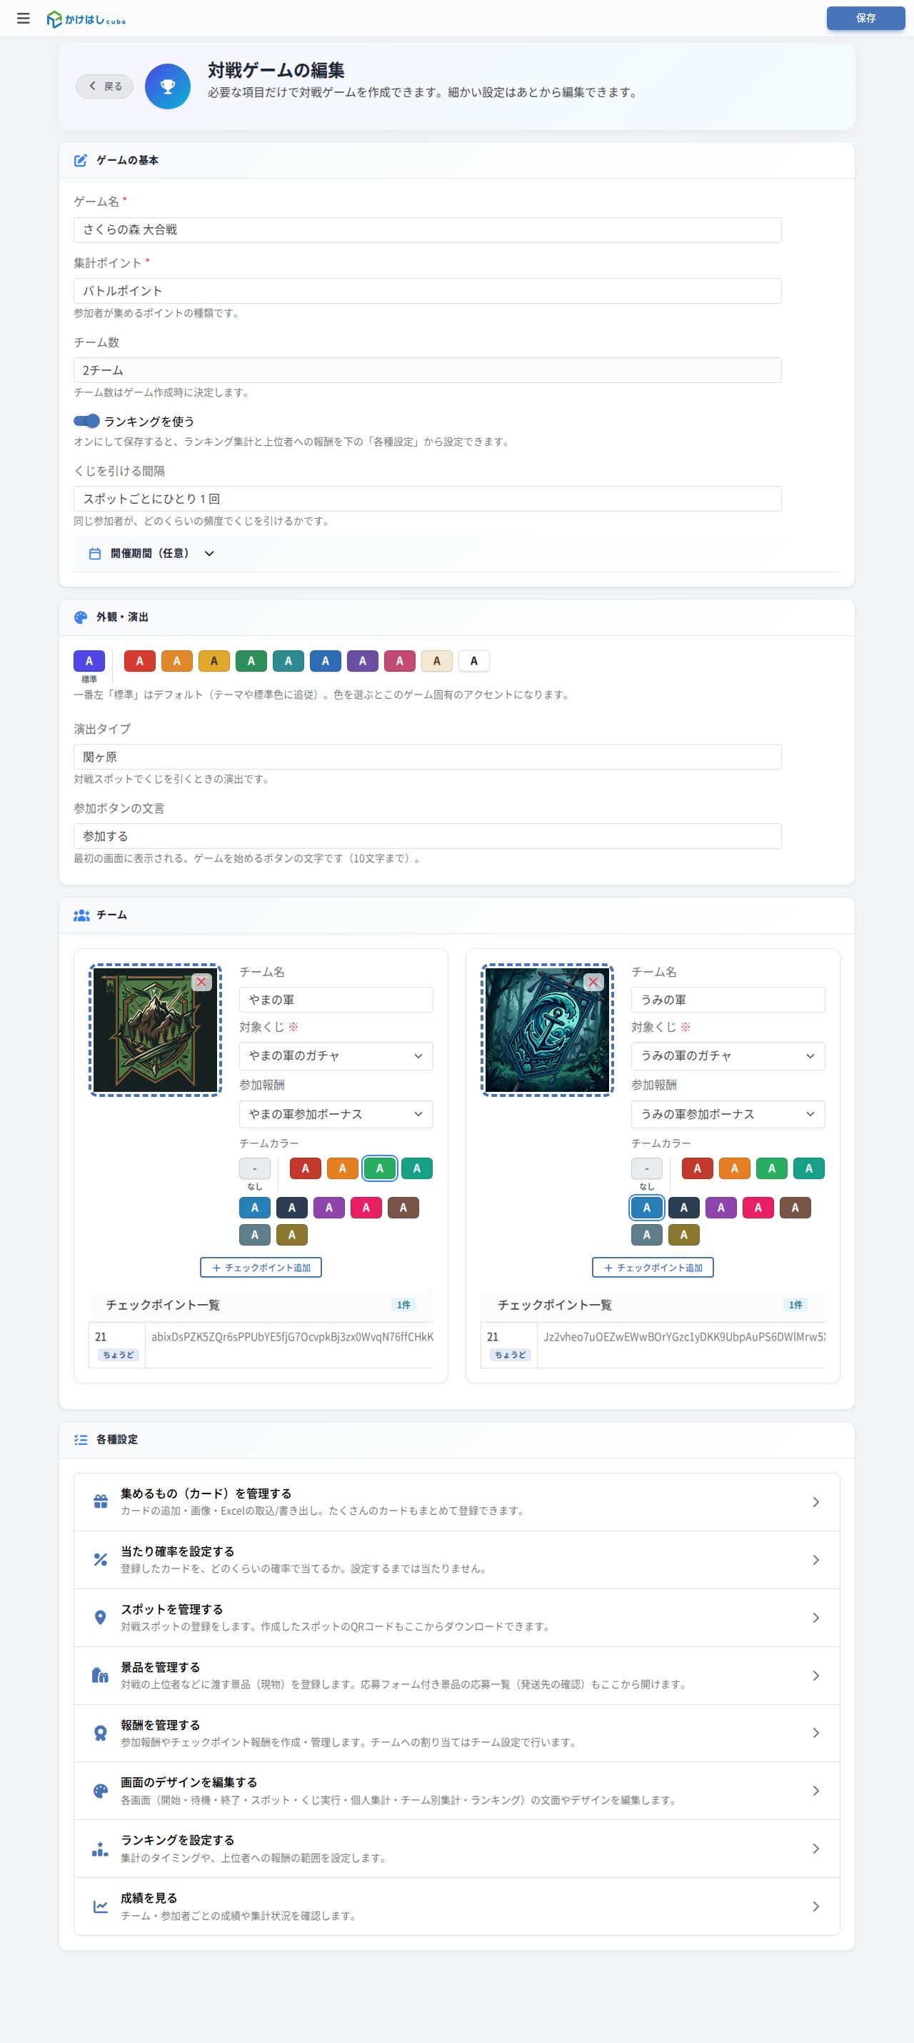Screen dimensions: 914x2043
Task: Choose brown team color for やまの軍
Action: pyautogui.click(x=403, y=1208)
